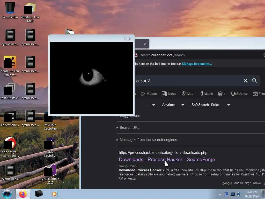Open the SafeSearch: Strict dropdown
Viewport: 265px width, 199px height.
(211, 105)
